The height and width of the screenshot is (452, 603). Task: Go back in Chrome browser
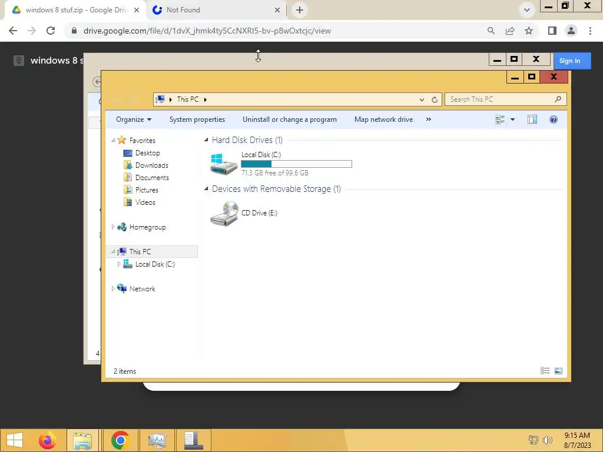pyautogui.click(x=13, y=31)
